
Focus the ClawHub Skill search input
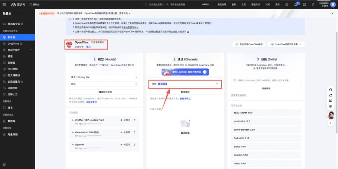pyautogui.click(x=266, y=80)
